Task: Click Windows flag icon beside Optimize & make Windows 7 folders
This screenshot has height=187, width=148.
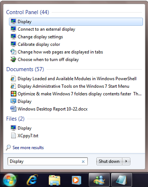Action: pyautogui.click(x=13, y=94)
